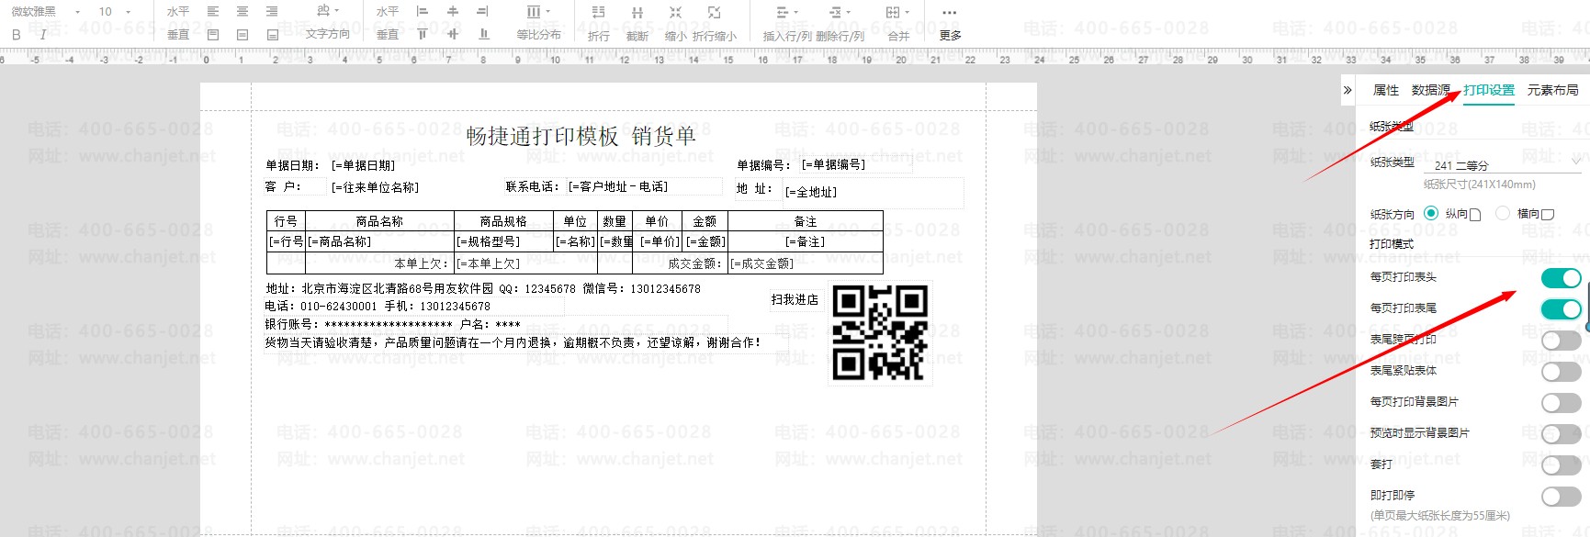Screen dimensions: 1590x537
Task: Select the QR code image on template
Action: 880,332
